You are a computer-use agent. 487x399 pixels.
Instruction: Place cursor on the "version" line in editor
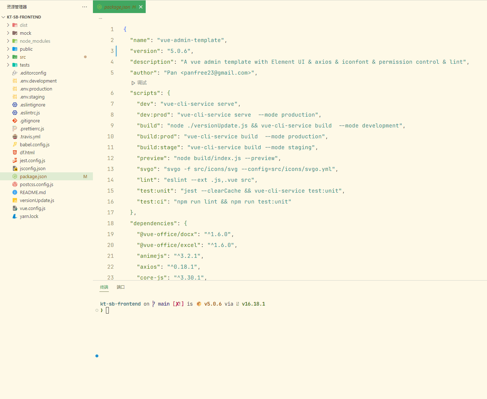coord(162,51)
